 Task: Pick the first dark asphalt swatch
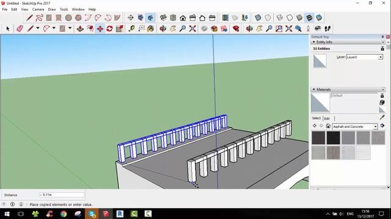pos(318,138)
